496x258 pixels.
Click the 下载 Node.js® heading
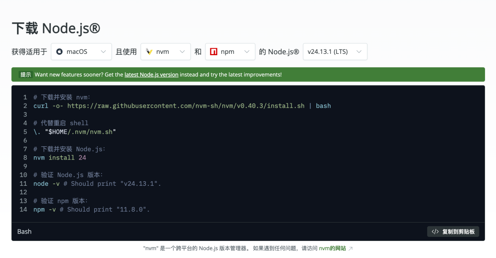pos(56,28)
